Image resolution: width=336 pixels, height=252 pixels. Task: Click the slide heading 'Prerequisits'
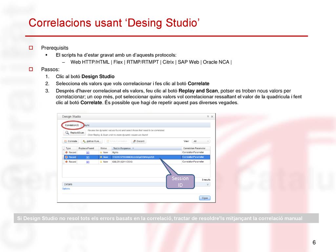pyautogui.click(x=55, y=48)
